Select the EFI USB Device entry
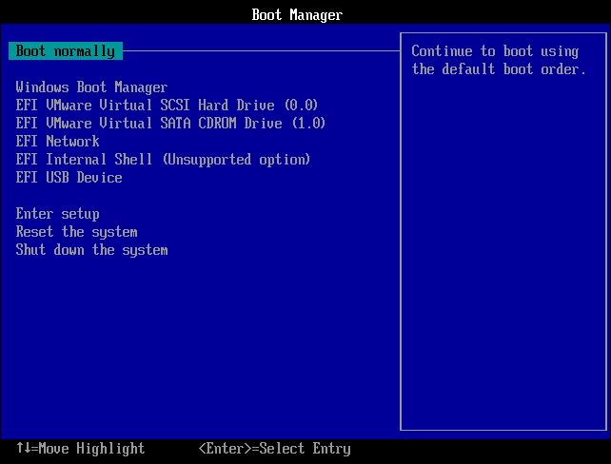The image size is (611, 464). click(69, 178)
